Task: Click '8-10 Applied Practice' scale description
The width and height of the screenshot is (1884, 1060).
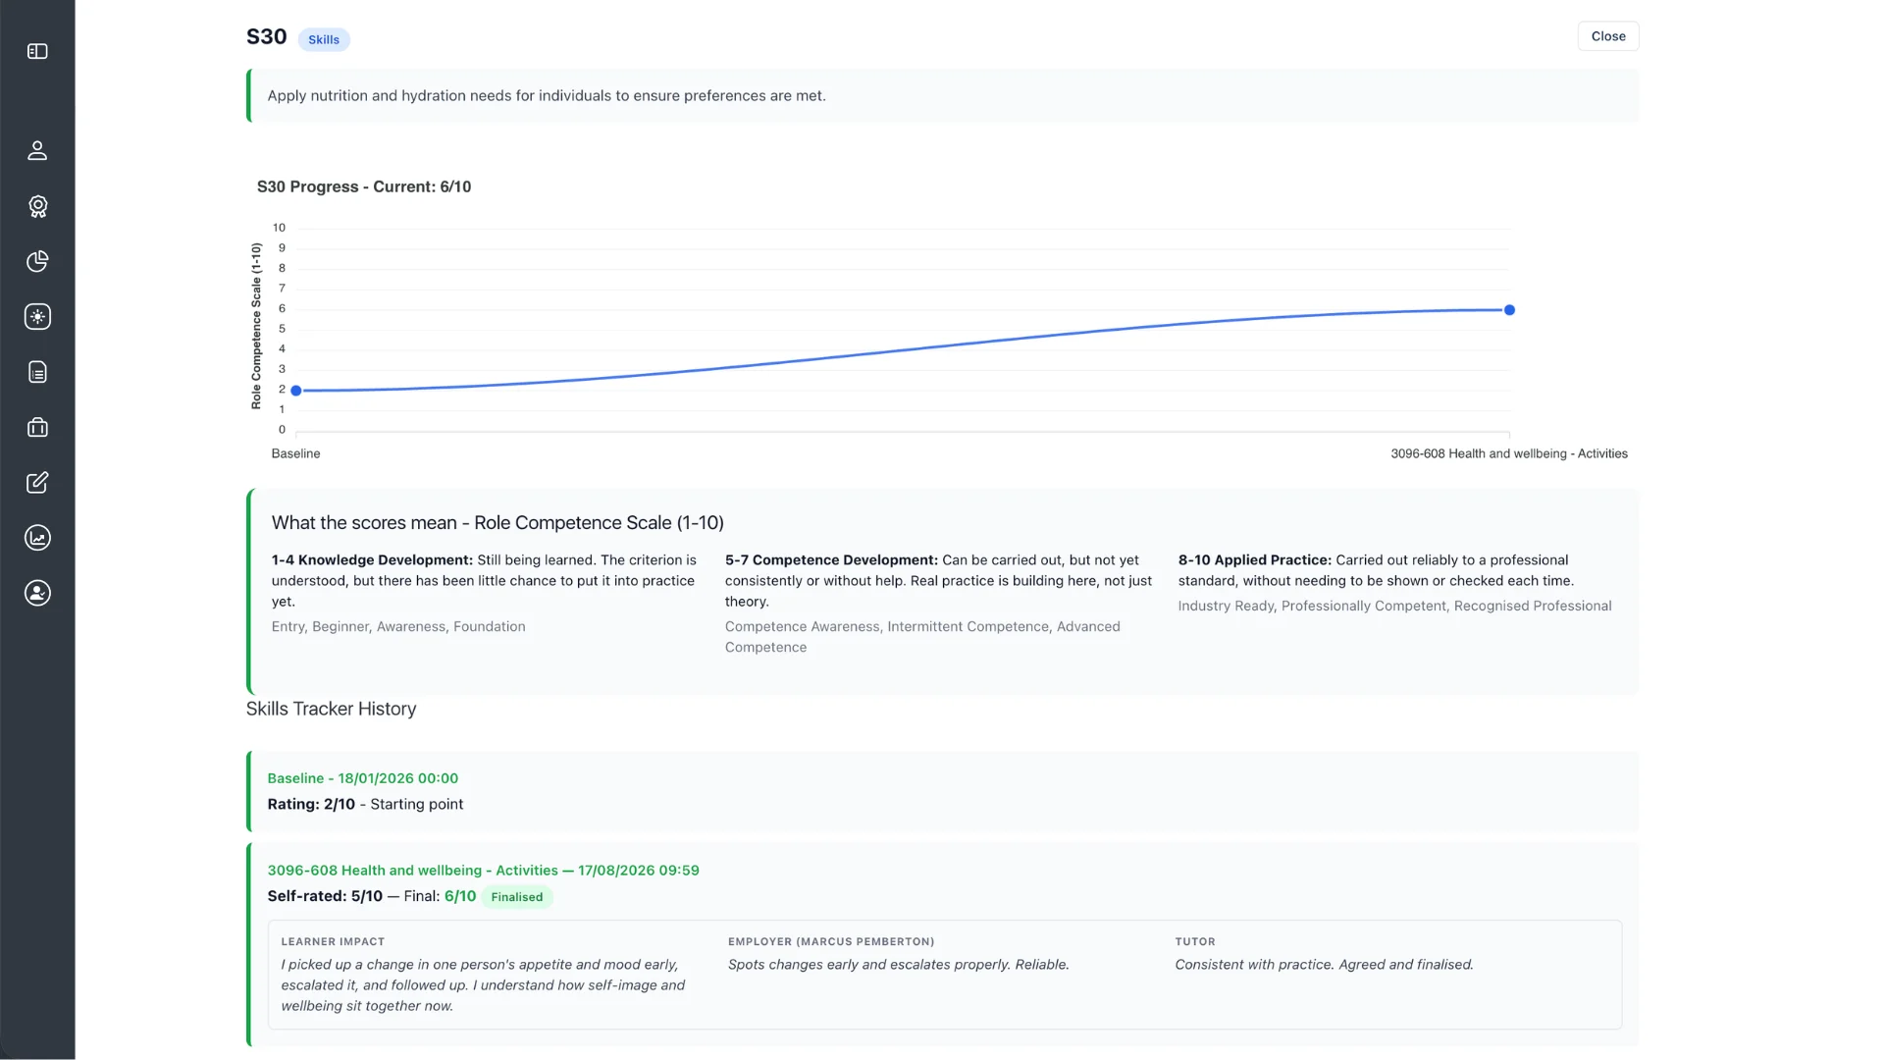Action: [x=1377, y=570]
